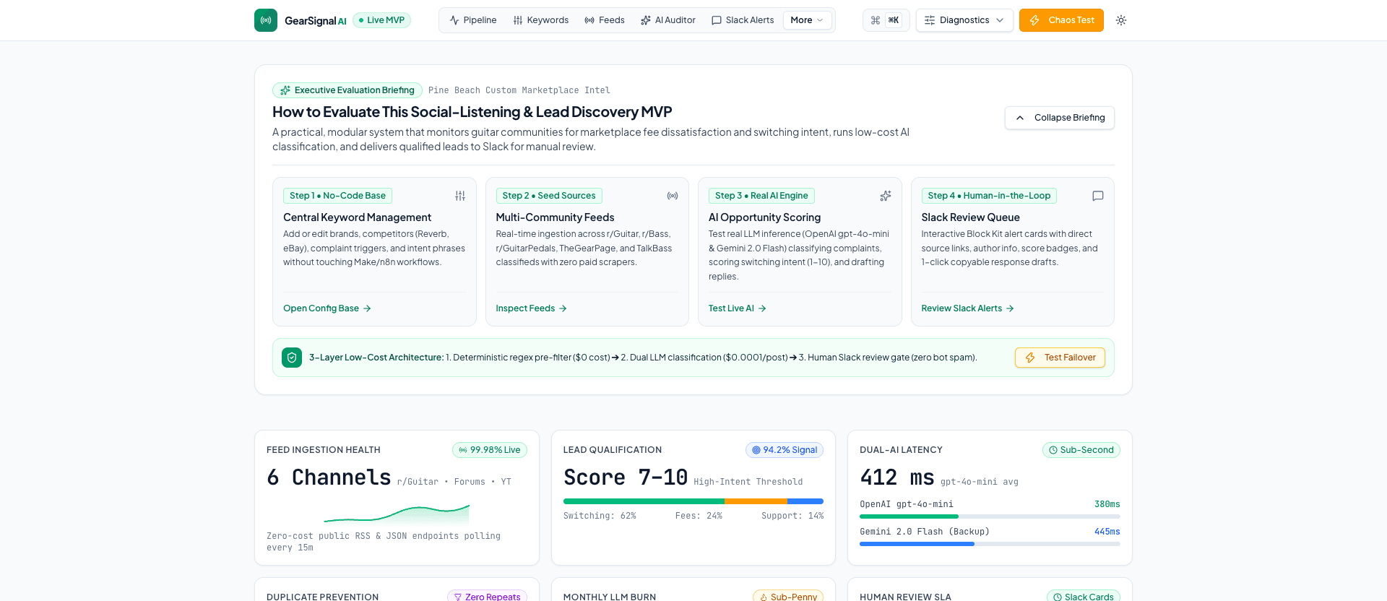Viewport: 1387px width, 601px height.
Task: Click the Step 2 • Seed Sources tag
Action: click(549, 196)
